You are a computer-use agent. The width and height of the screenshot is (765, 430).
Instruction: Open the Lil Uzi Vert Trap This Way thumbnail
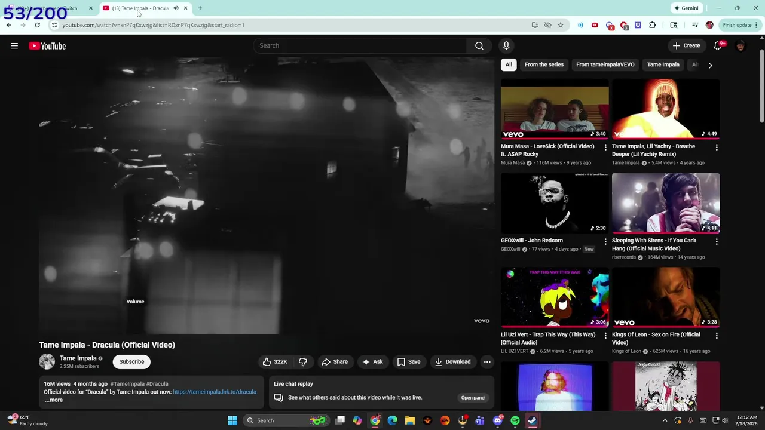pyautogui.click(x=555, y=297)
